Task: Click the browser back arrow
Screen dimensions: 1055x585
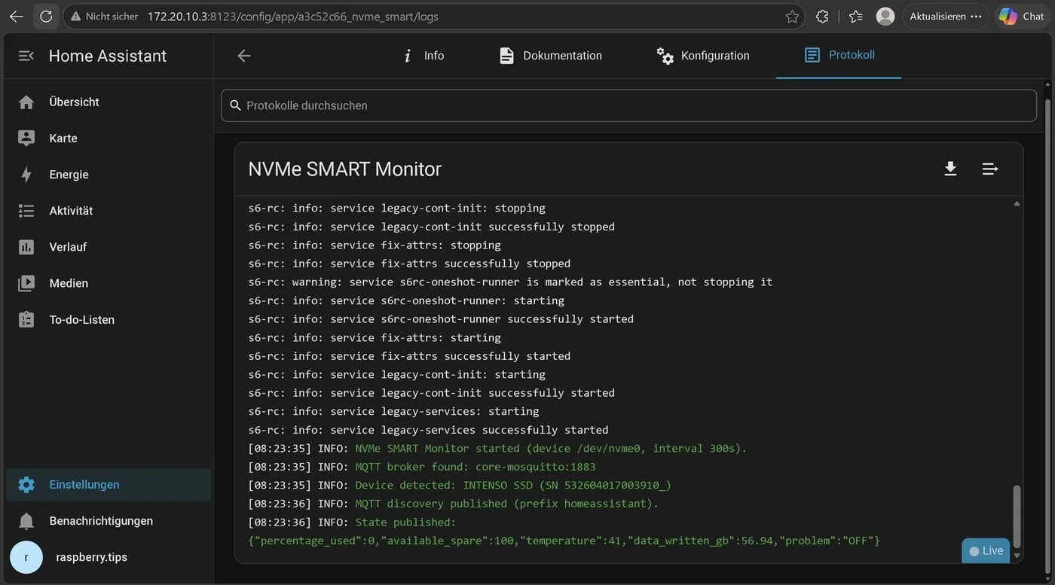Action: [x=16, y=16]
